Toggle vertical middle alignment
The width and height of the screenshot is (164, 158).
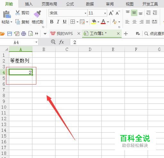[134, 13]
